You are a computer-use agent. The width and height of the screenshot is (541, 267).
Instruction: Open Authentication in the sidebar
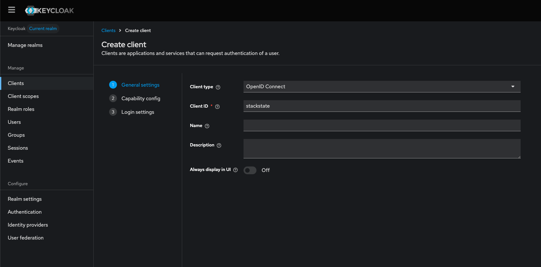tap(47, 212)
